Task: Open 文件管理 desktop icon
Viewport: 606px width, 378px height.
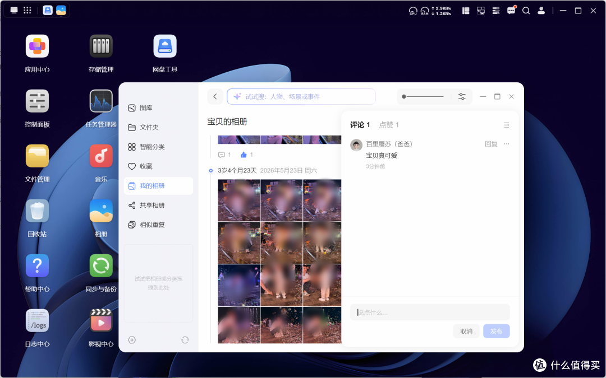Action: pyautogui.click(x=37, y=156)
